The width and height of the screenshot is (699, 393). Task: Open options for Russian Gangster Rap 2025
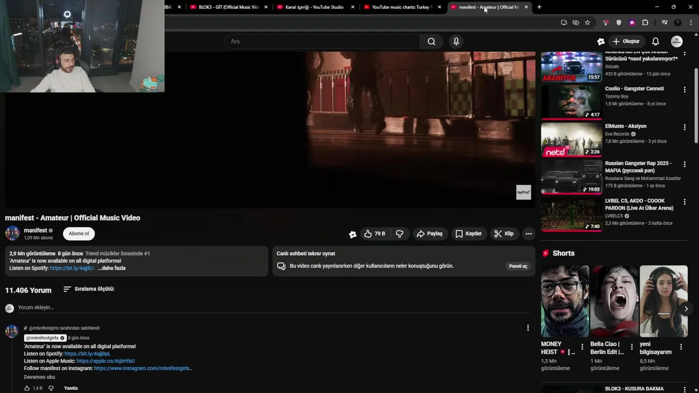pos(684,164)
